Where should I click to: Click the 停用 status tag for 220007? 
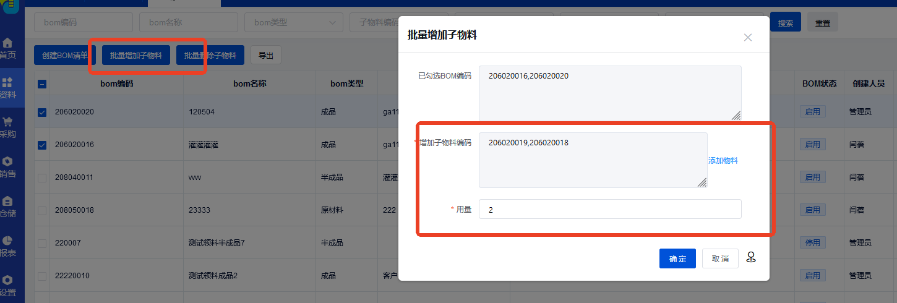(x=812, y=243)
